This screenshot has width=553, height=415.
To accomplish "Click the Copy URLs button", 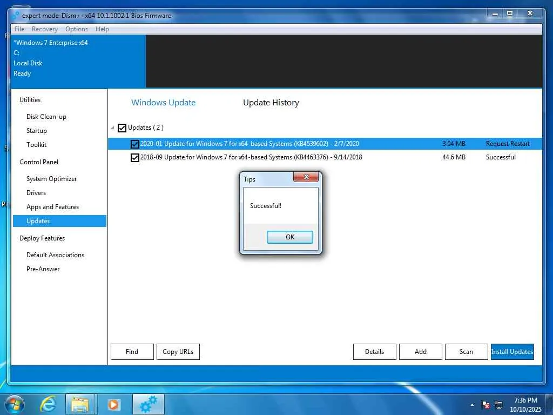I will click(178, 352).
